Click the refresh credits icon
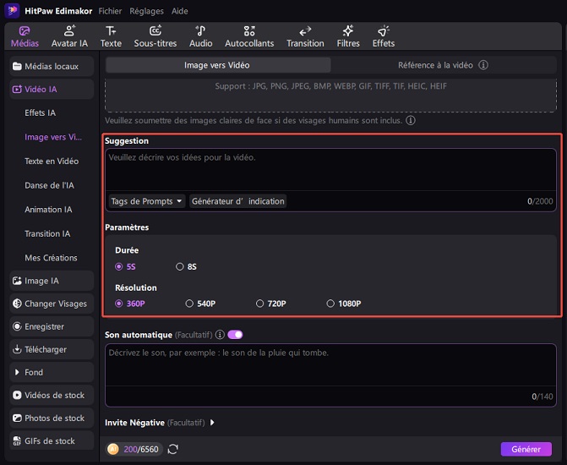This screenshot has width=567, height=465. pos(172,449)
